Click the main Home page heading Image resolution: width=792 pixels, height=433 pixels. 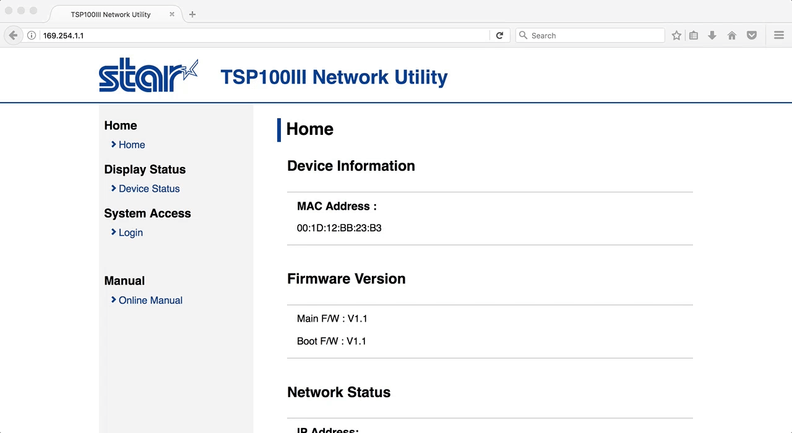point(310,129)
